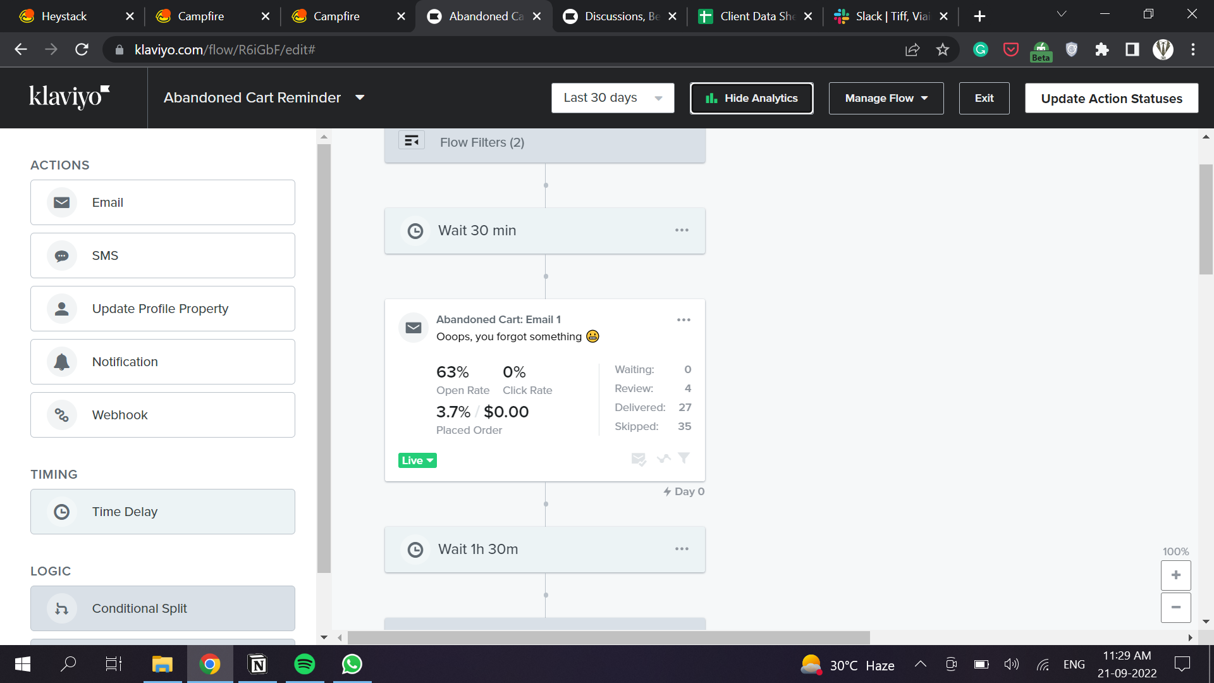Zoom in the flow canvas with plus button

(1176, 575)
